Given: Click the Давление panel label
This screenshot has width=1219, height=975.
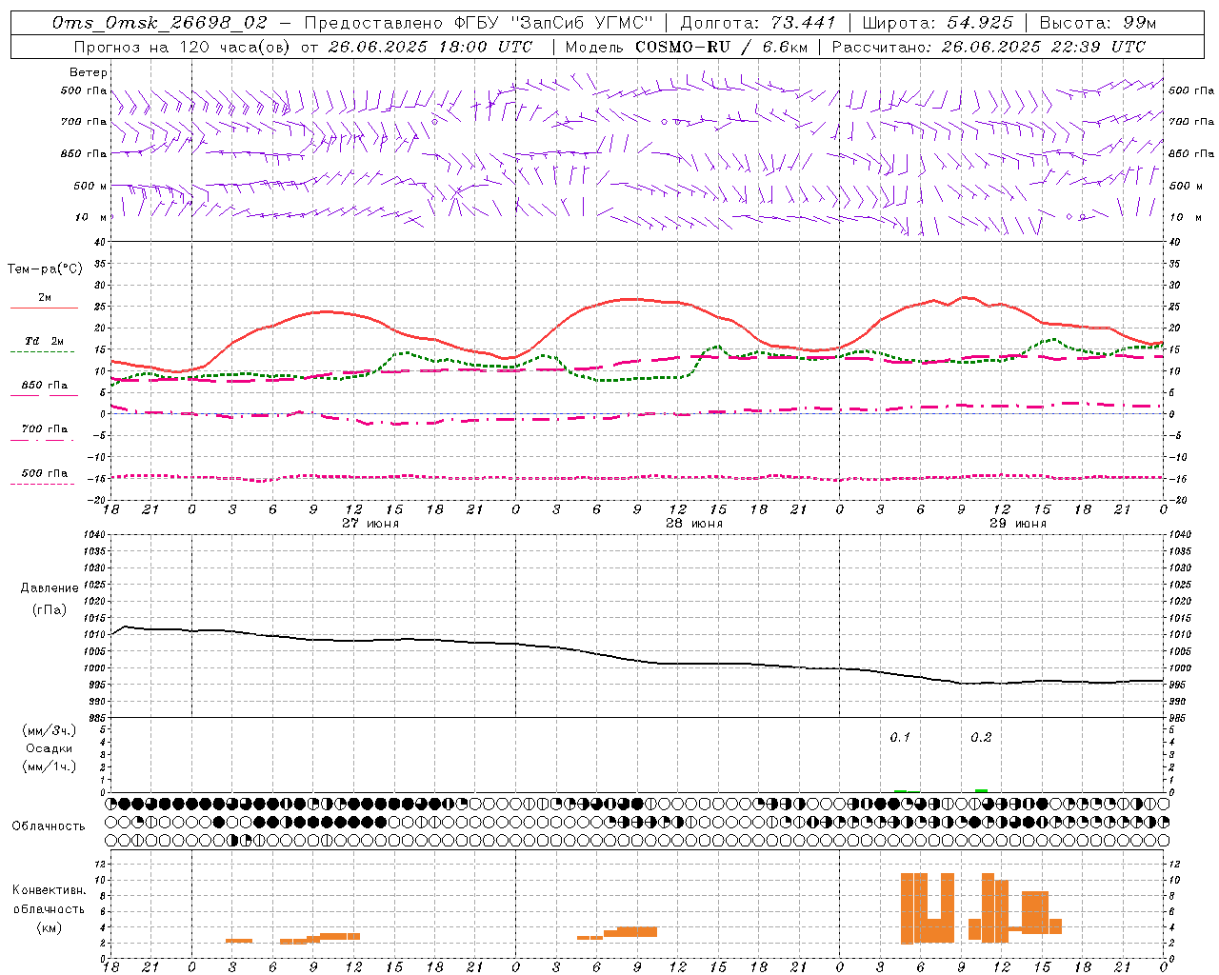Looking at the screenshot, I should pyautogui.click(x=50, y=588).
